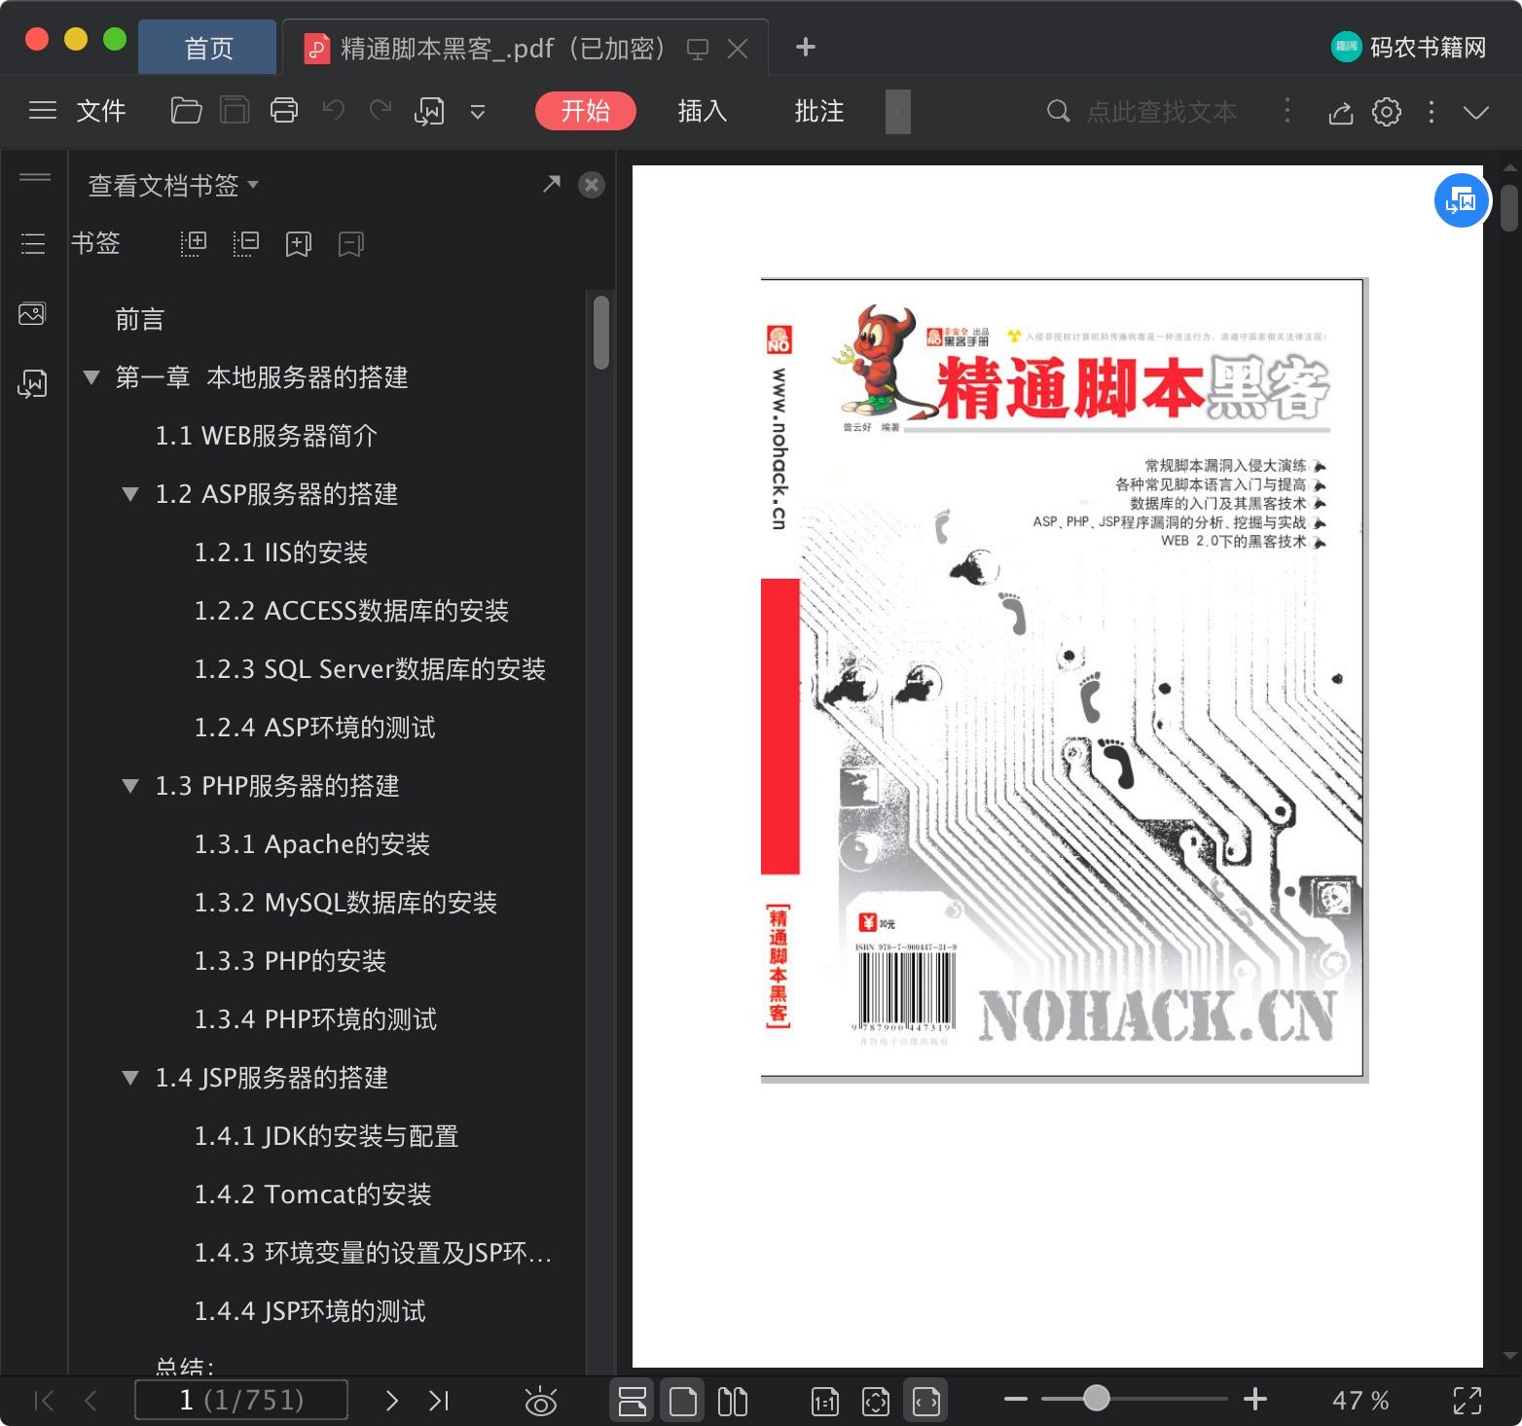Click the blue floating convert button
The width and height of the screenshot is (1522, 1426).
coord(1462,200)
